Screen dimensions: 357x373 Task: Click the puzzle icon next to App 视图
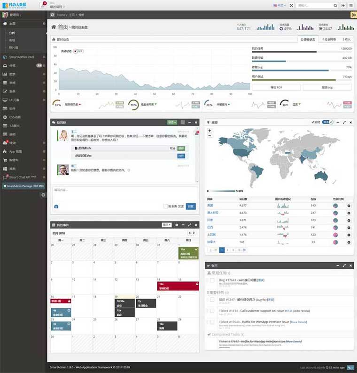[5, 152]
